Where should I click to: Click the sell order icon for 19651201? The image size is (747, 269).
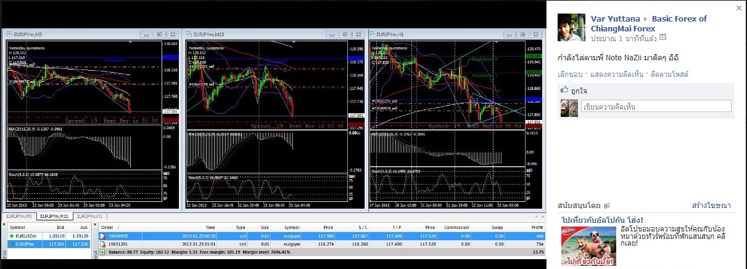[102, 244]
